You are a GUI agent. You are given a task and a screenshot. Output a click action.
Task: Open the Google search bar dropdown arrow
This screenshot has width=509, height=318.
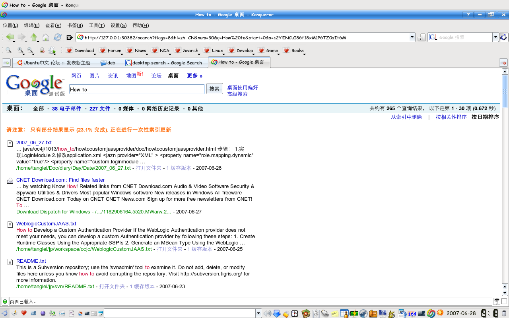(495, 37)
